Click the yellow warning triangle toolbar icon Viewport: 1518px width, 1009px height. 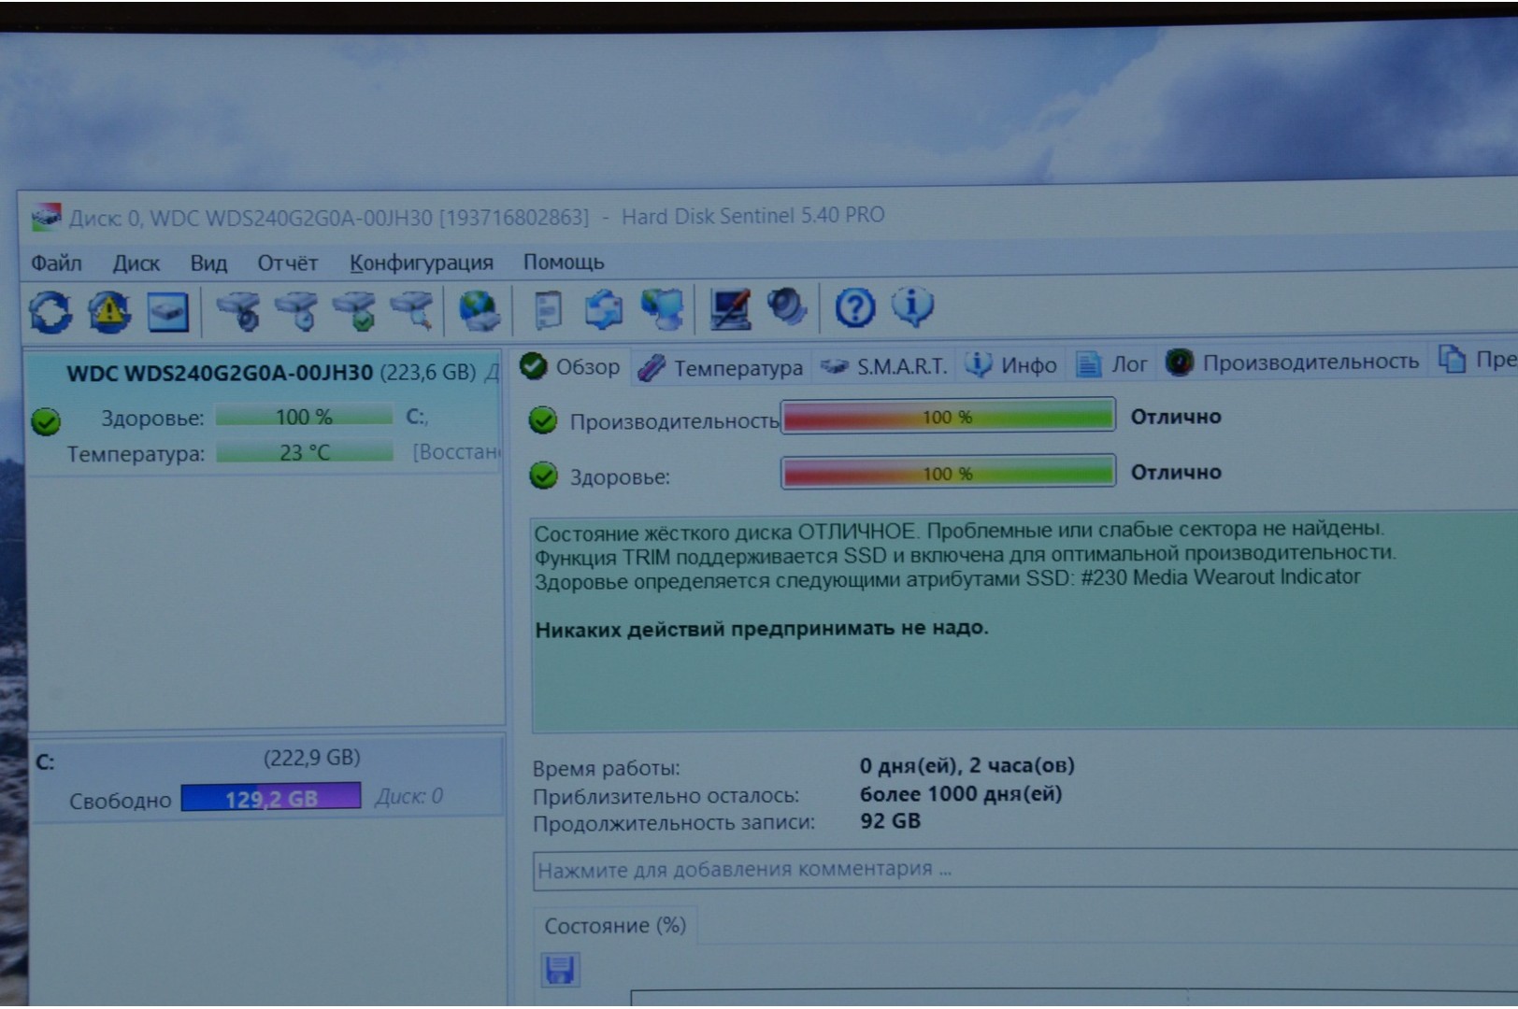tap(109, 311)
